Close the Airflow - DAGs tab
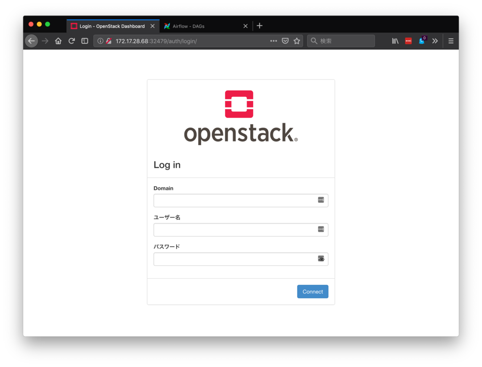482x367 pixels. click(245, 26)
